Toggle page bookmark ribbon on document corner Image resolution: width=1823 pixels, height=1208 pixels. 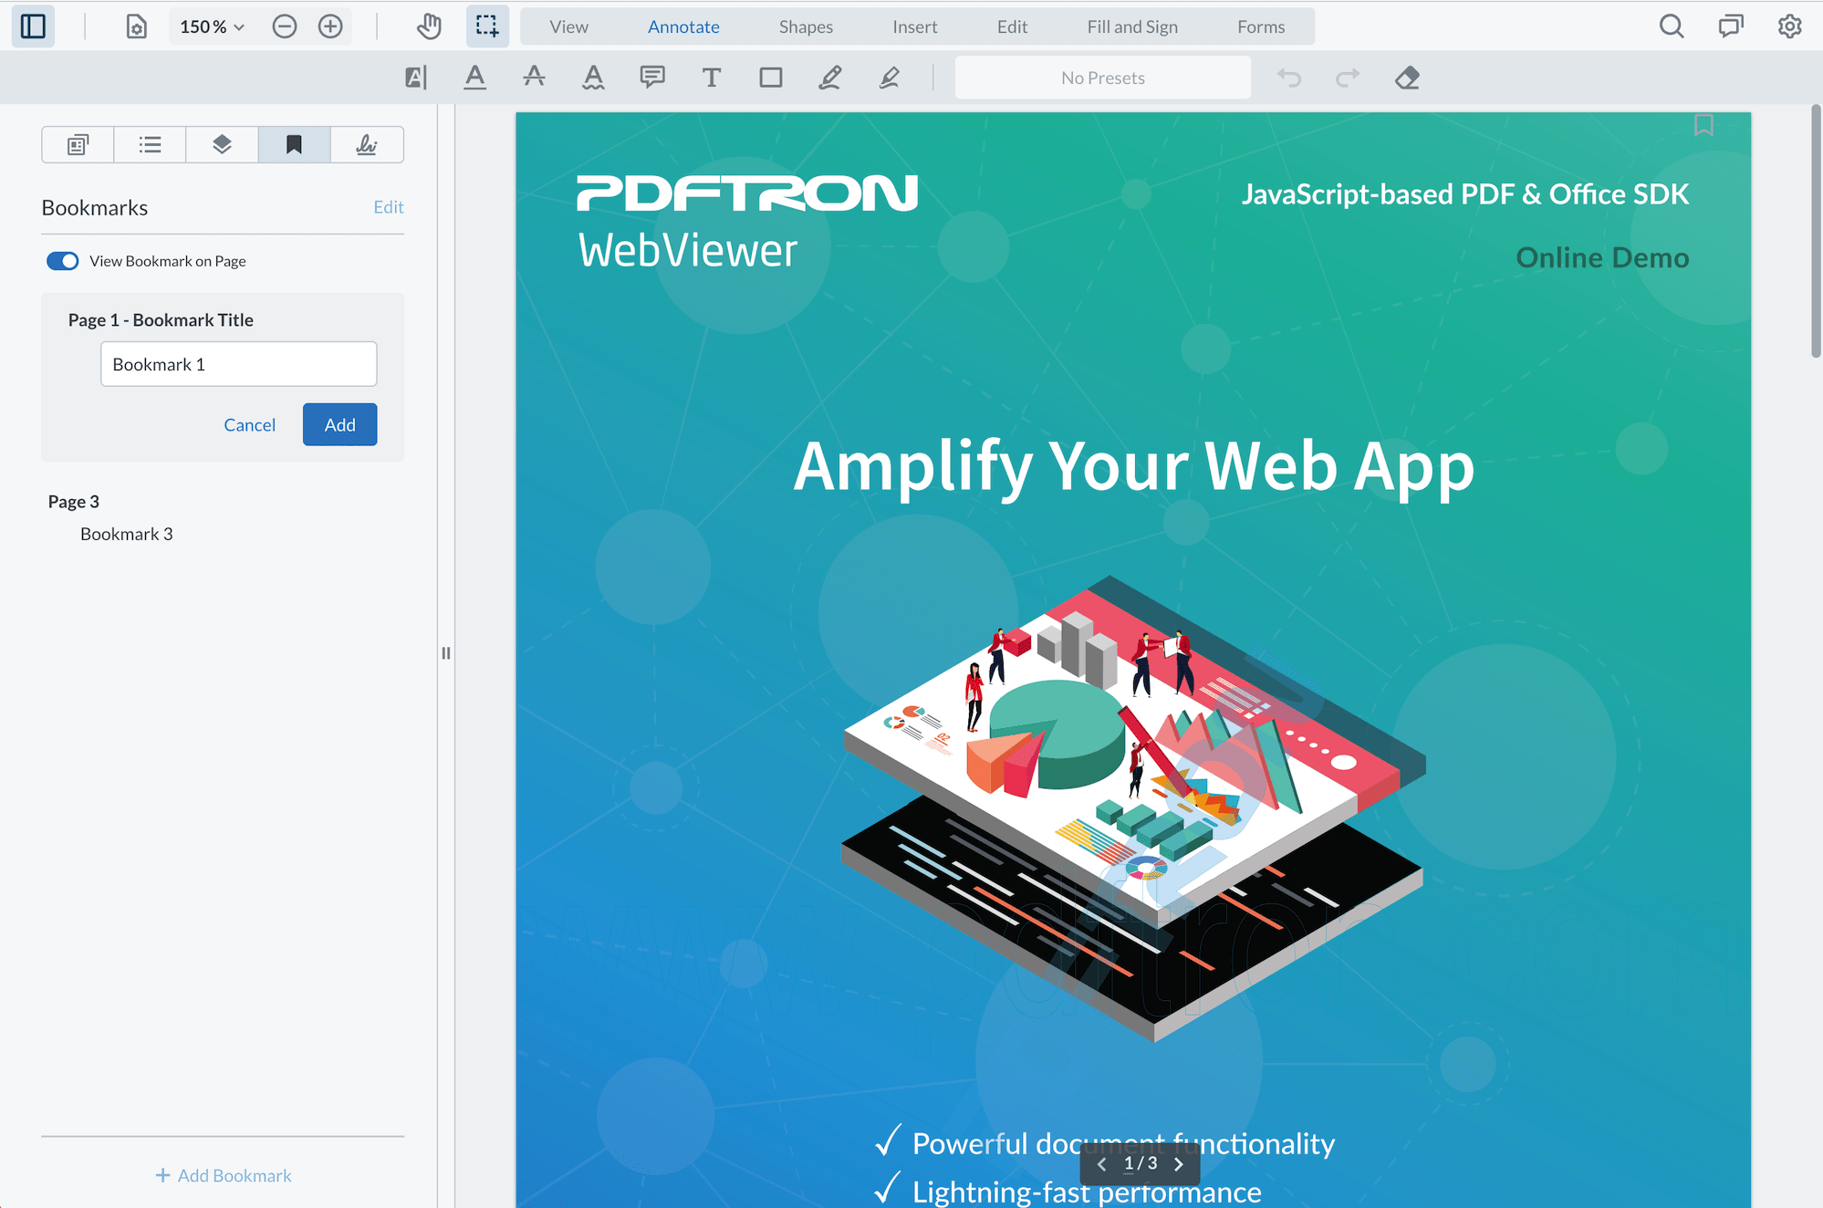coord(1703,125)
